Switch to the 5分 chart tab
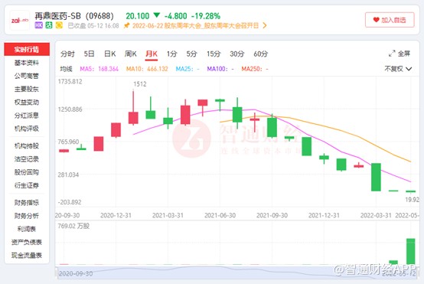The image size is (424, 284). (x=191, y=54)
